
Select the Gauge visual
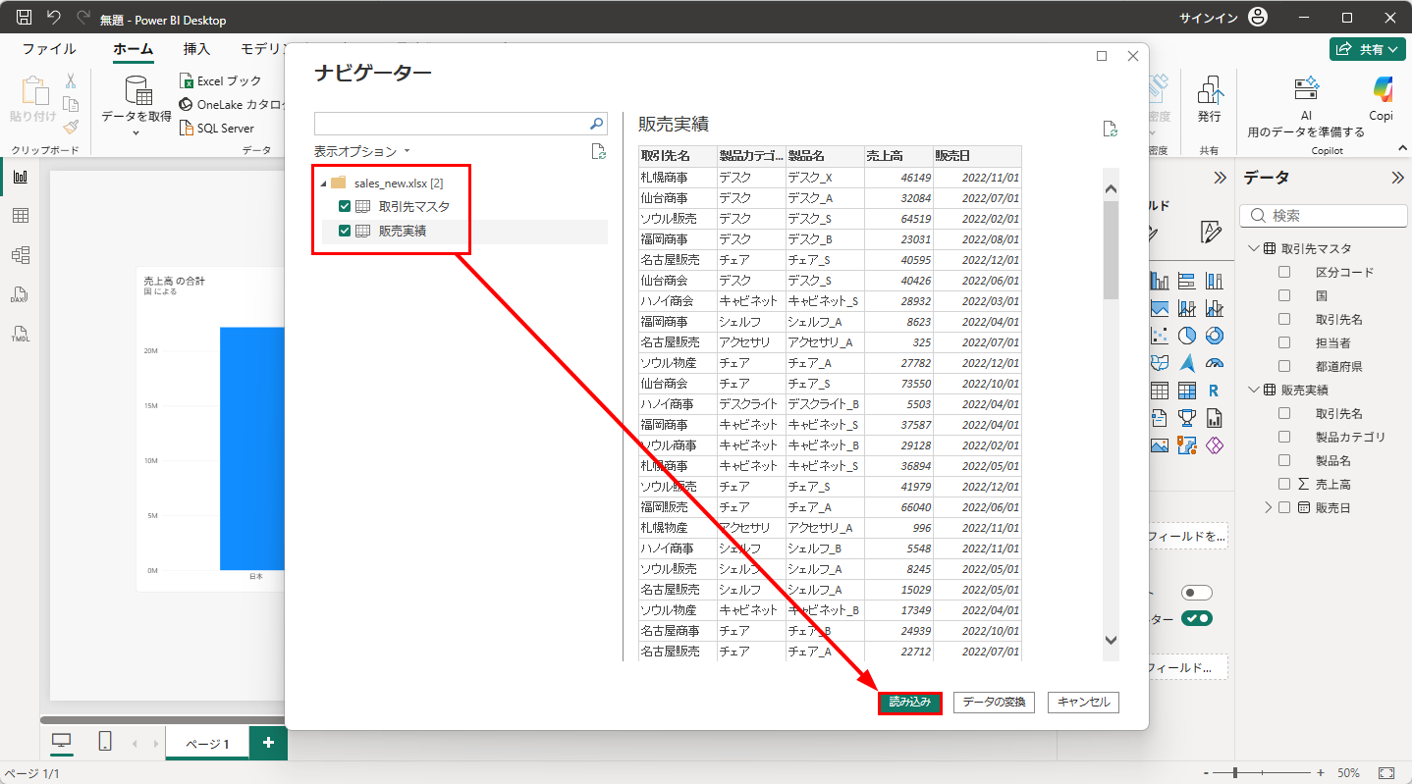pos(1214,363)
